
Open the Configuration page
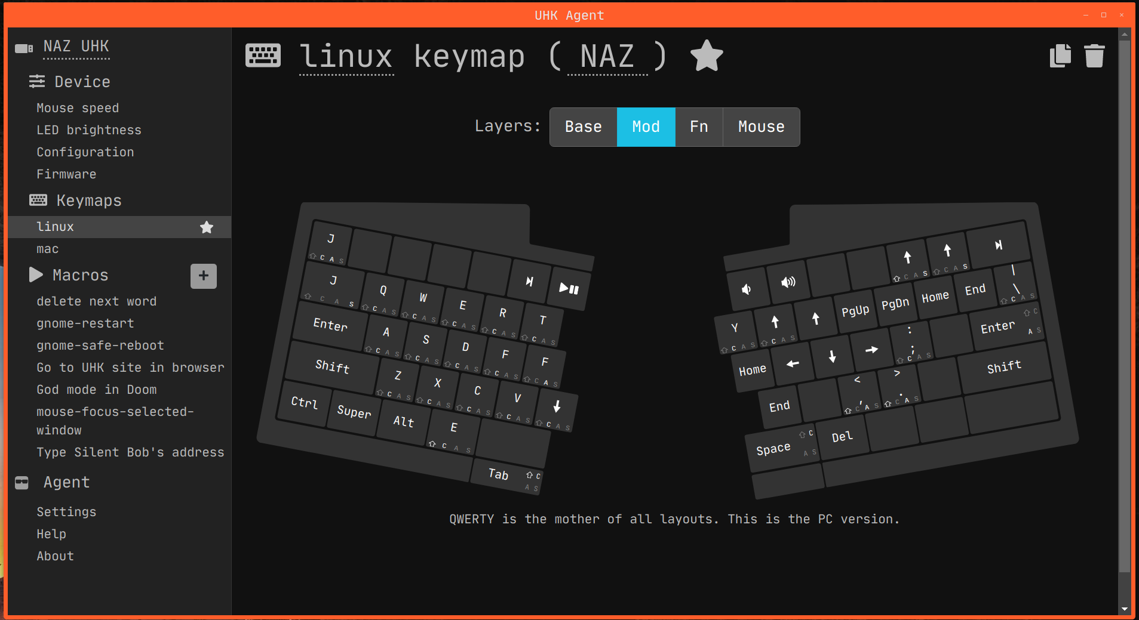pyautogui.click(x=85, y=152)
